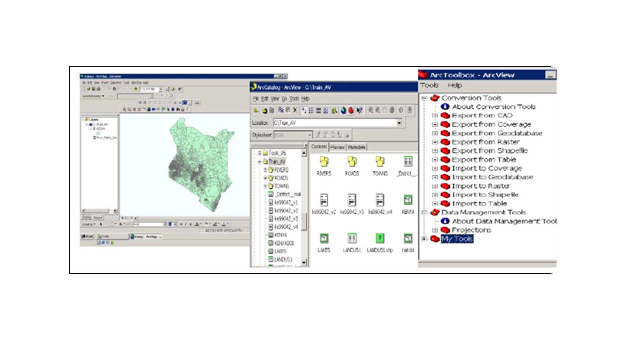Expand the My Tools toolbox
Screen dimensions: 628x353
pyautogui.click(x=425, y=239)
